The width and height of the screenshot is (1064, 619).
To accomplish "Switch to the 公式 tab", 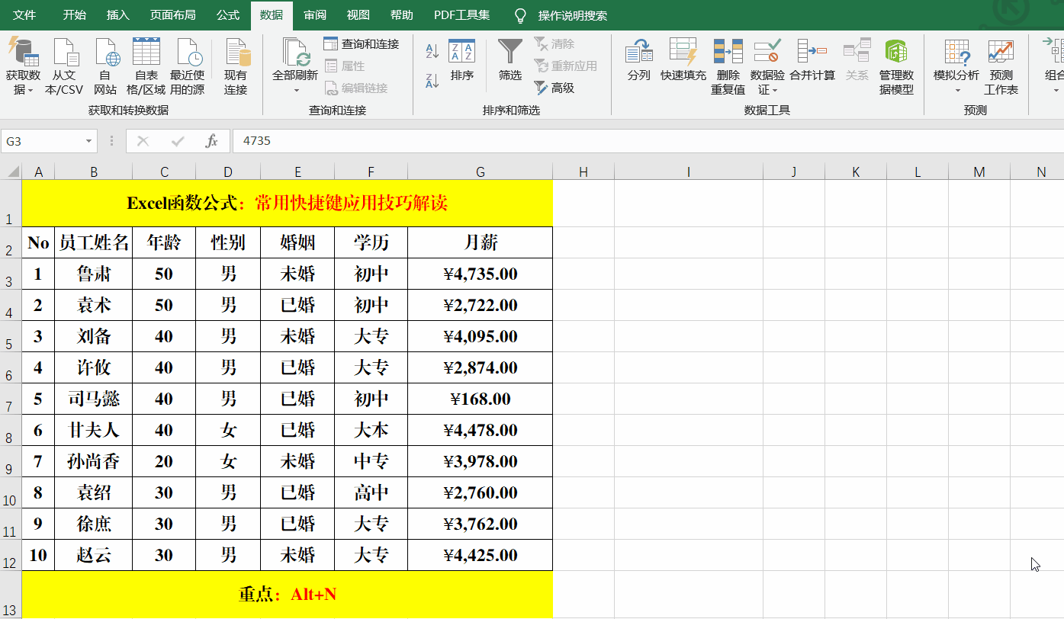I will click(227, 15).
